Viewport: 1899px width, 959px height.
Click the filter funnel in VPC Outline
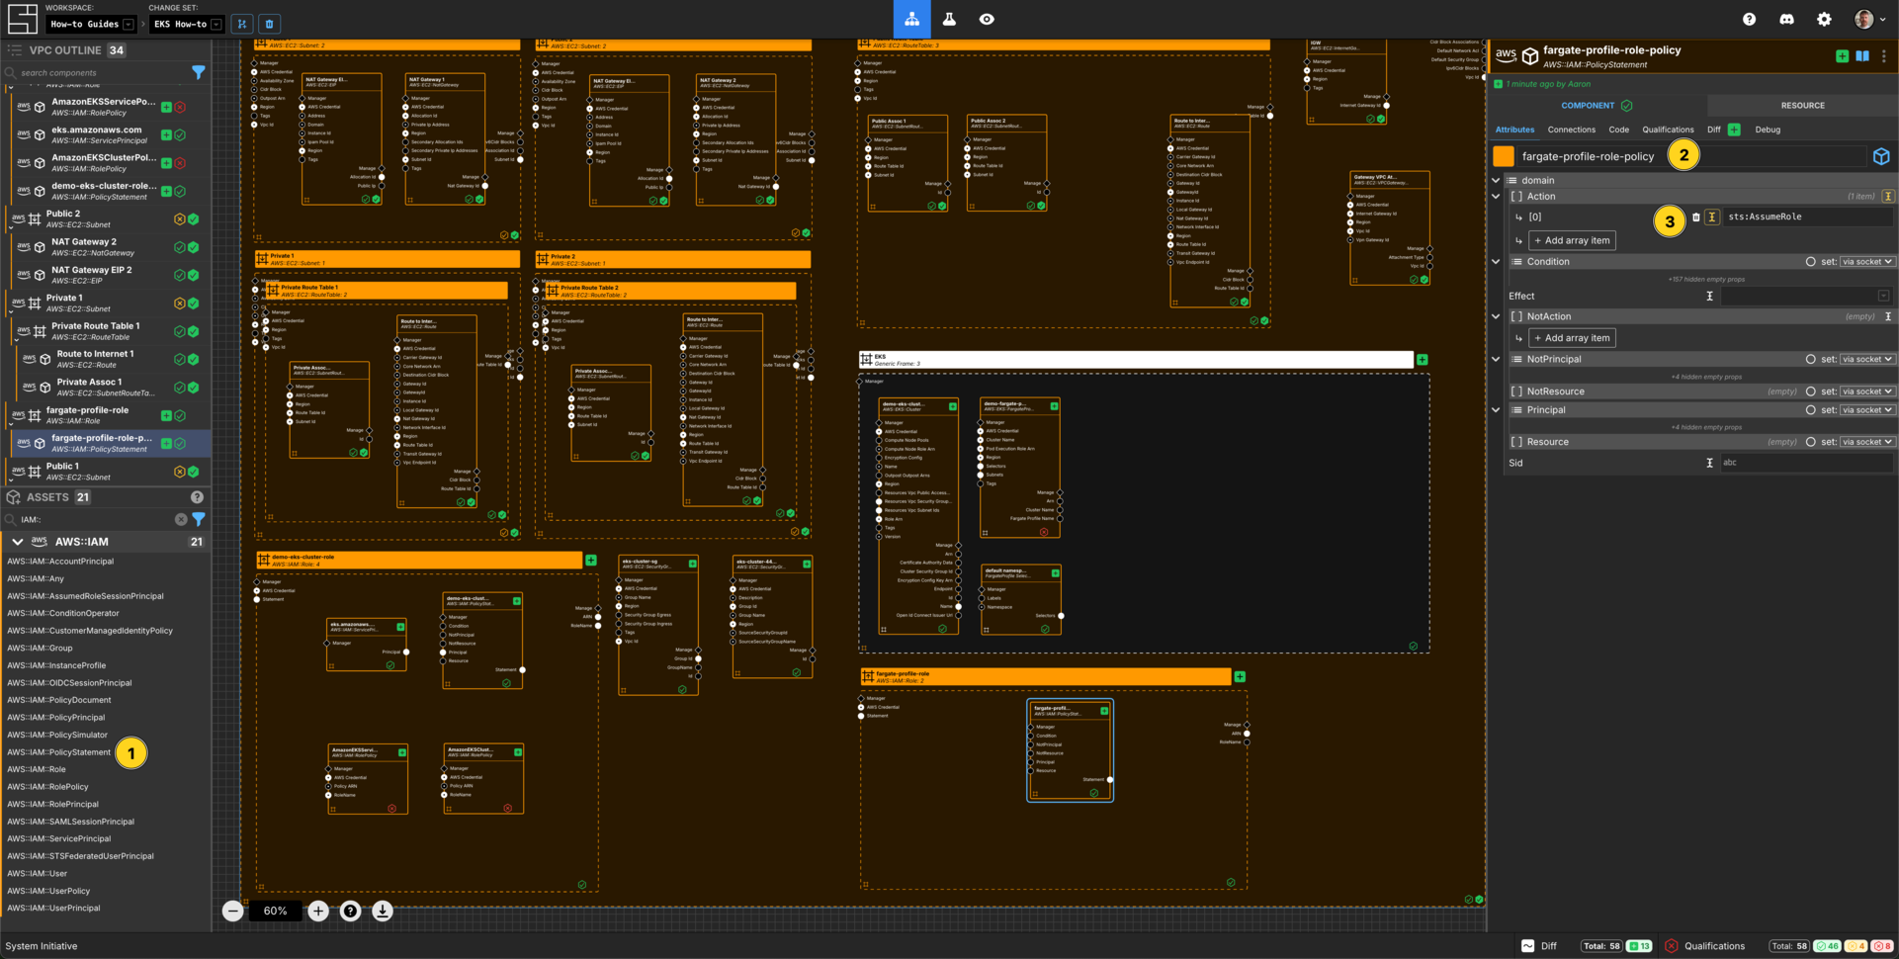coord(199,72)
